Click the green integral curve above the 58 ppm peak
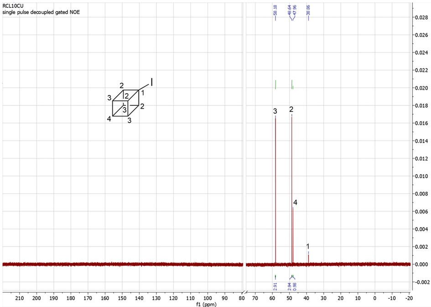431x307 pixels. 275,84
